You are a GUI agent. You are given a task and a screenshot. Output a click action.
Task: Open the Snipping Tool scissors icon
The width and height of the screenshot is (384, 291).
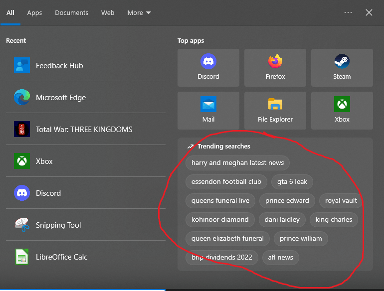coord(22,225)
